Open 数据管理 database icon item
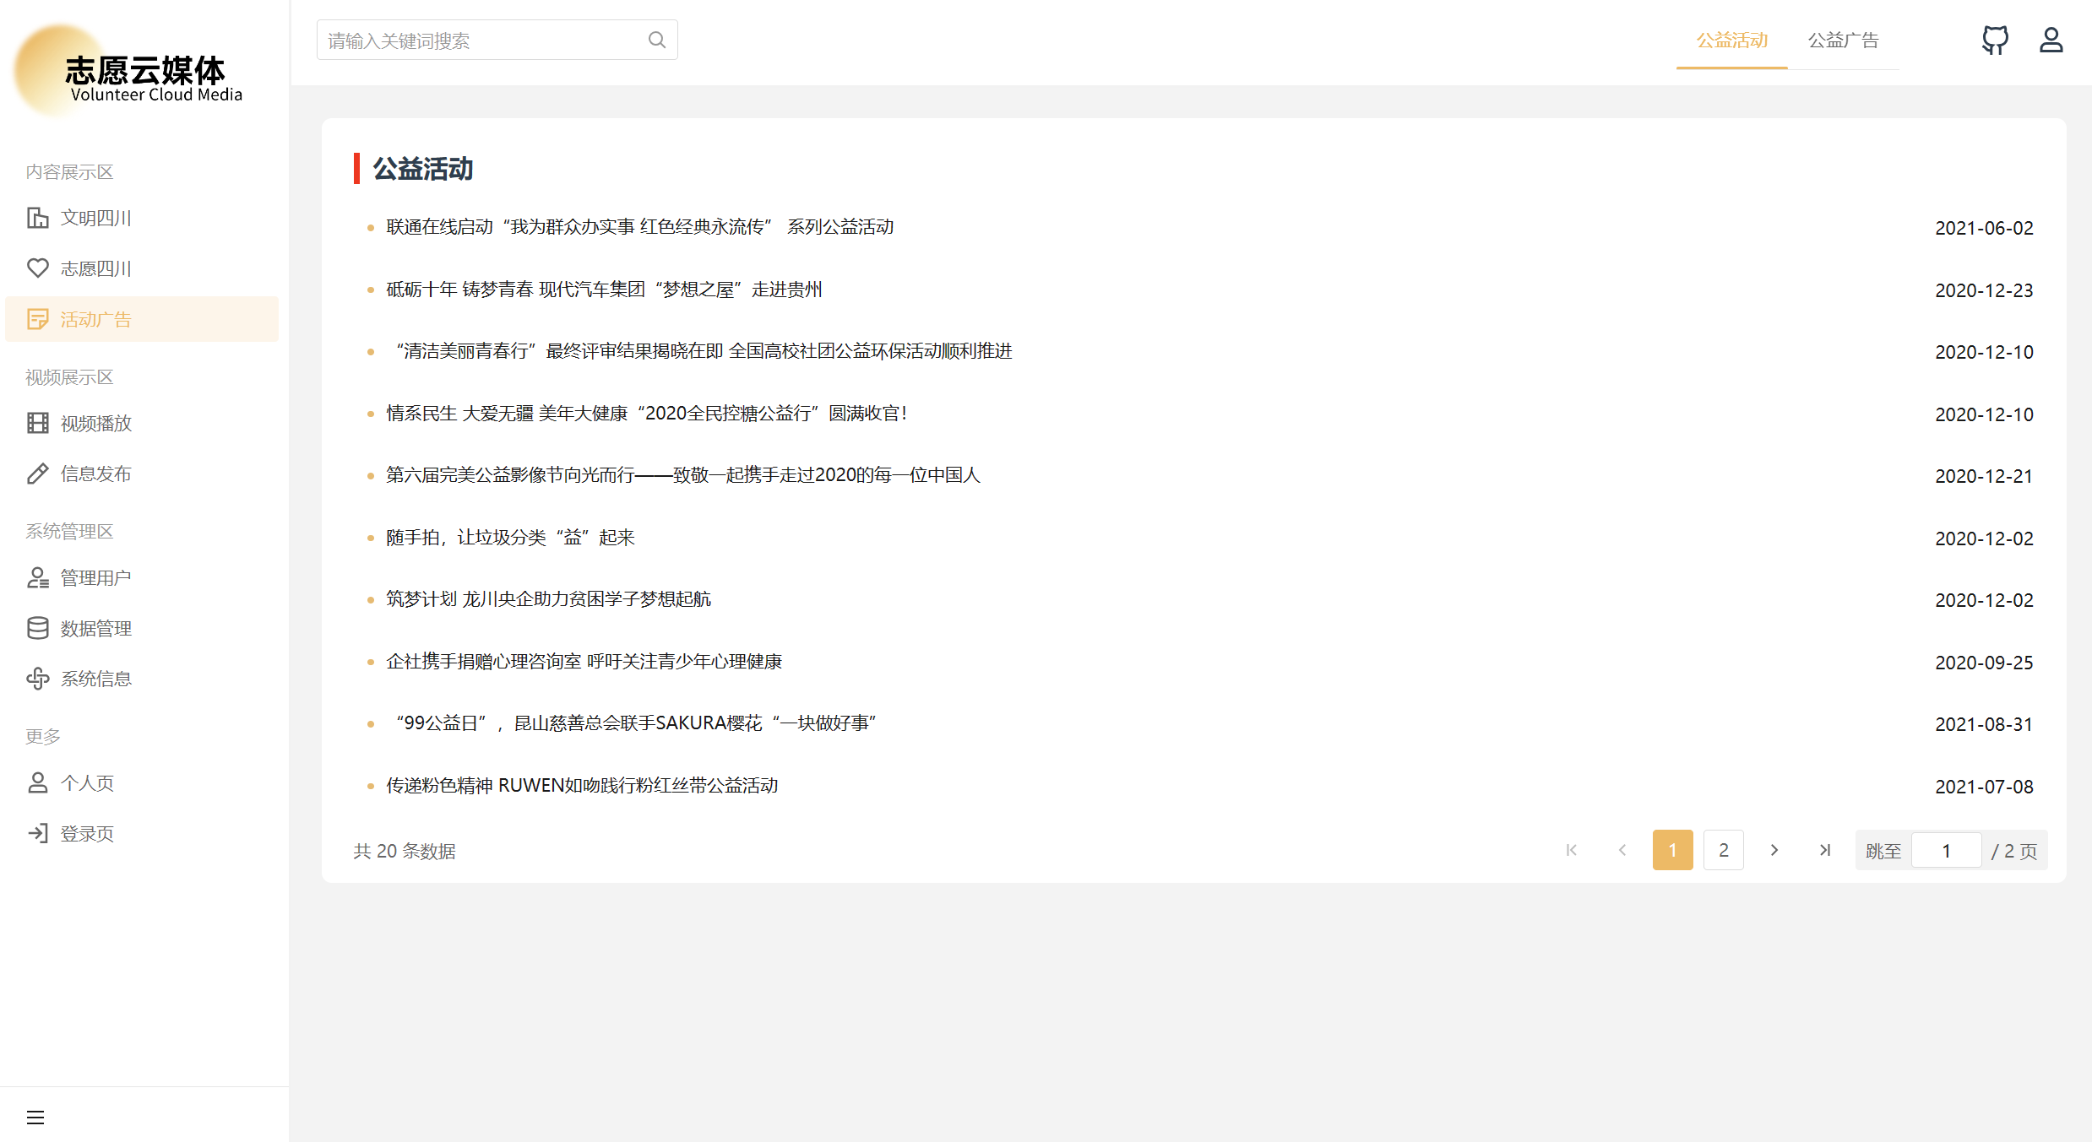Image resolution: width=2092 pixels, height=1142 pixels. pyautogui.click(x=95, y=628)
